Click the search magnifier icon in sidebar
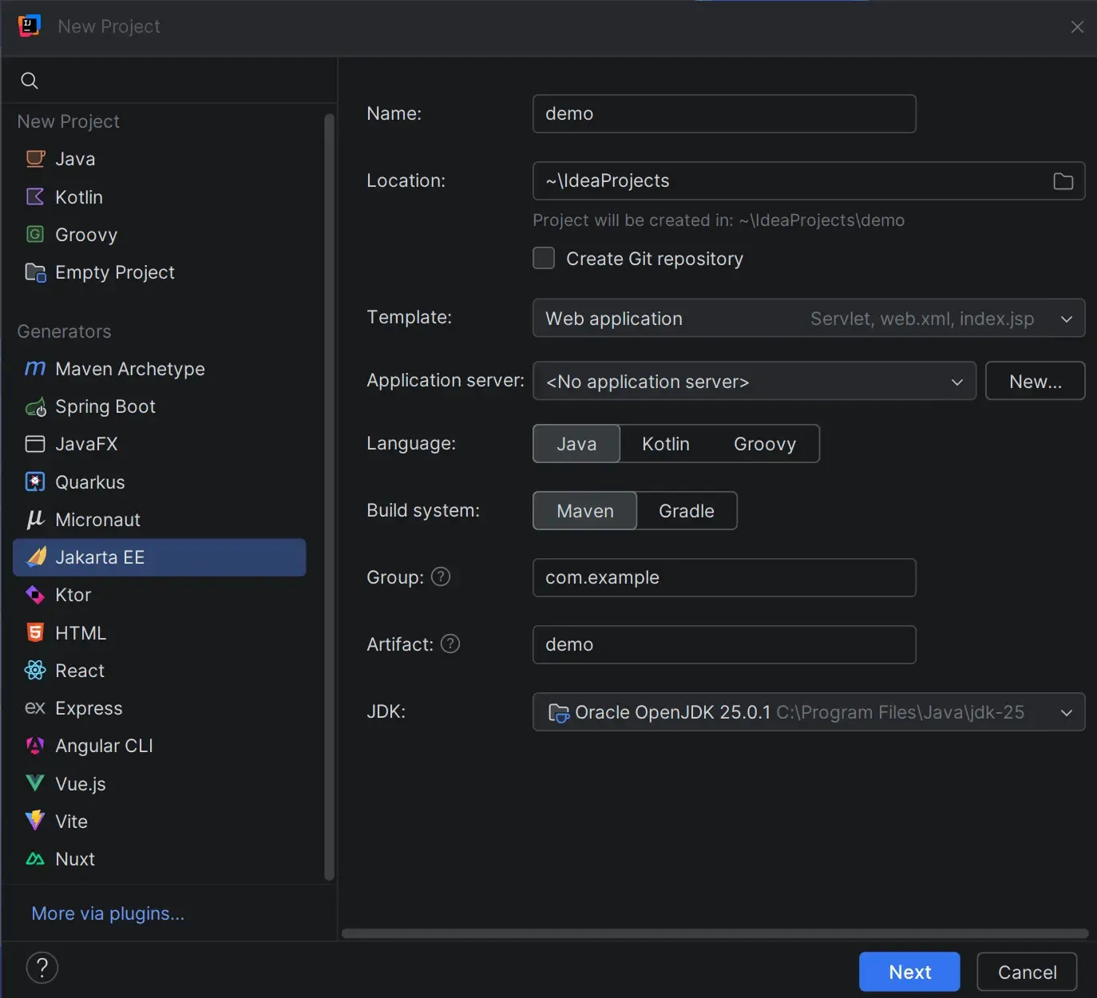The width and height of the screenshot is (1097, 998). (30, 81)
